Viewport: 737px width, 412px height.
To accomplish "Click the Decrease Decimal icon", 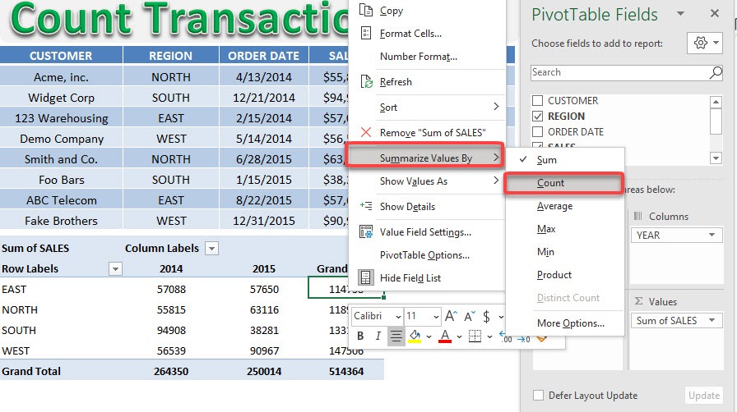I will pyautogui.click(x=524, y=339).
